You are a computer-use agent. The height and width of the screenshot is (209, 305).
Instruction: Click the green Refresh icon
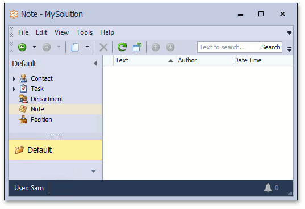pyautogui.click(x=122, y=47)
